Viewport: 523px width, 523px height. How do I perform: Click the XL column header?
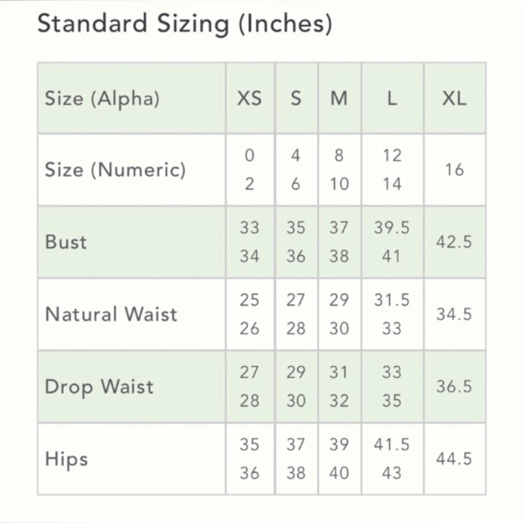454,99
